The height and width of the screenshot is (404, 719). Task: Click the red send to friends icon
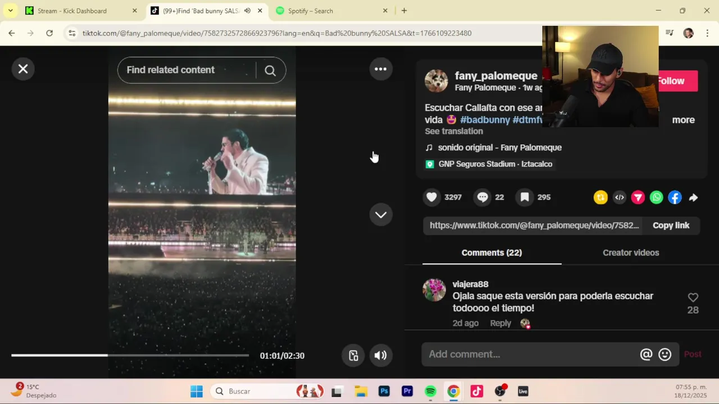point(638,198)
